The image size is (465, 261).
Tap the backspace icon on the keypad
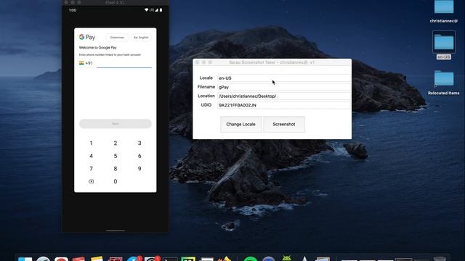[91, 181]
